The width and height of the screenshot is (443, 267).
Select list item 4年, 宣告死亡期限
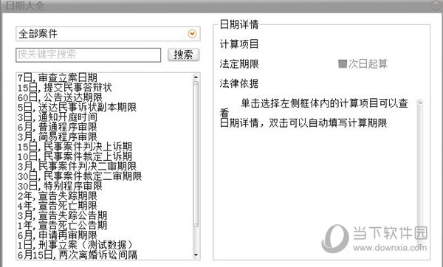pos(58,206)
